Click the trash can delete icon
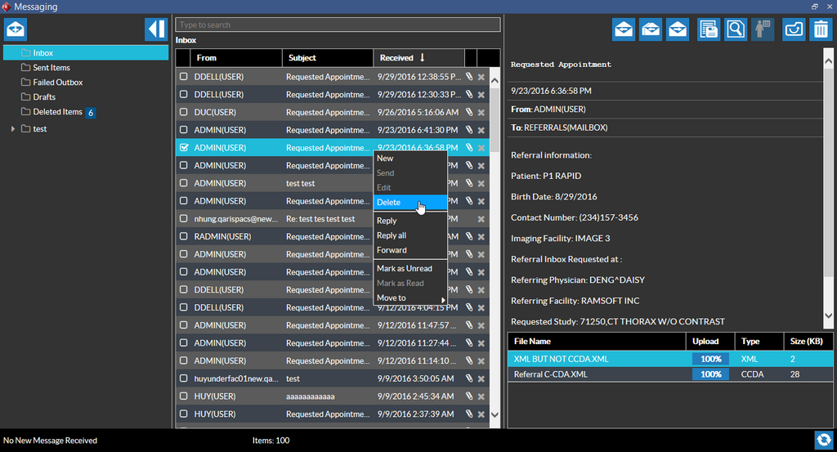Image resolution: width=837 pixels, height=452 pixels. point(820,29)
